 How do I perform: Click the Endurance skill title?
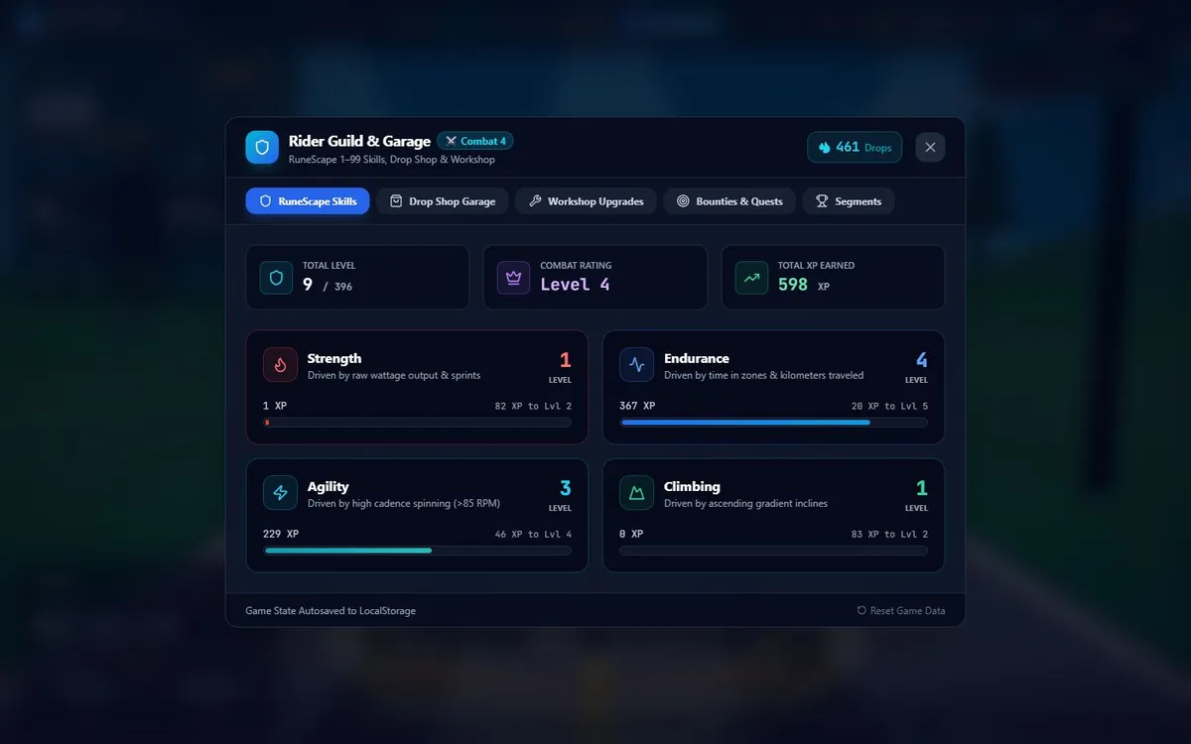point(697,358)
